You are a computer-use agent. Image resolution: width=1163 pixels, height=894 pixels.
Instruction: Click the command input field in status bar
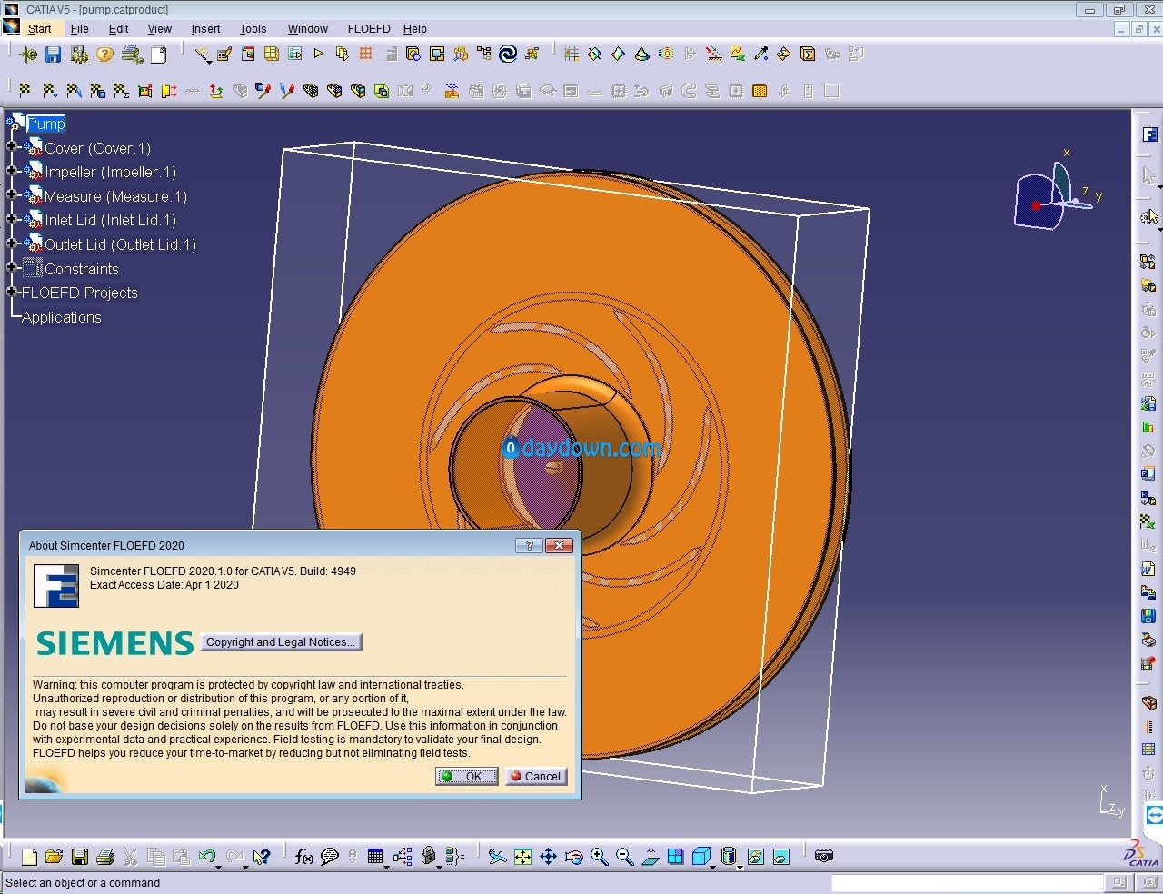[967, 883]
